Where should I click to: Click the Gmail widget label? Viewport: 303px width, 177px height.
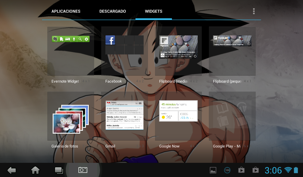(110, 146)
